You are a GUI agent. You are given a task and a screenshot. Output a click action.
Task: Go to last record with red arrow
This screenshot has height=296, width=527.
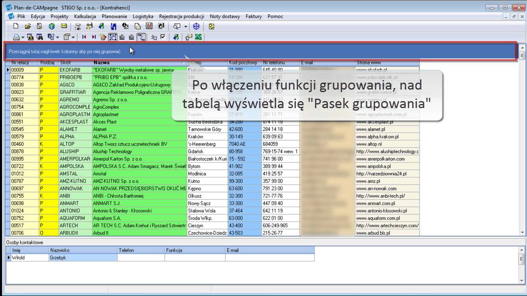tap(94, 37)
